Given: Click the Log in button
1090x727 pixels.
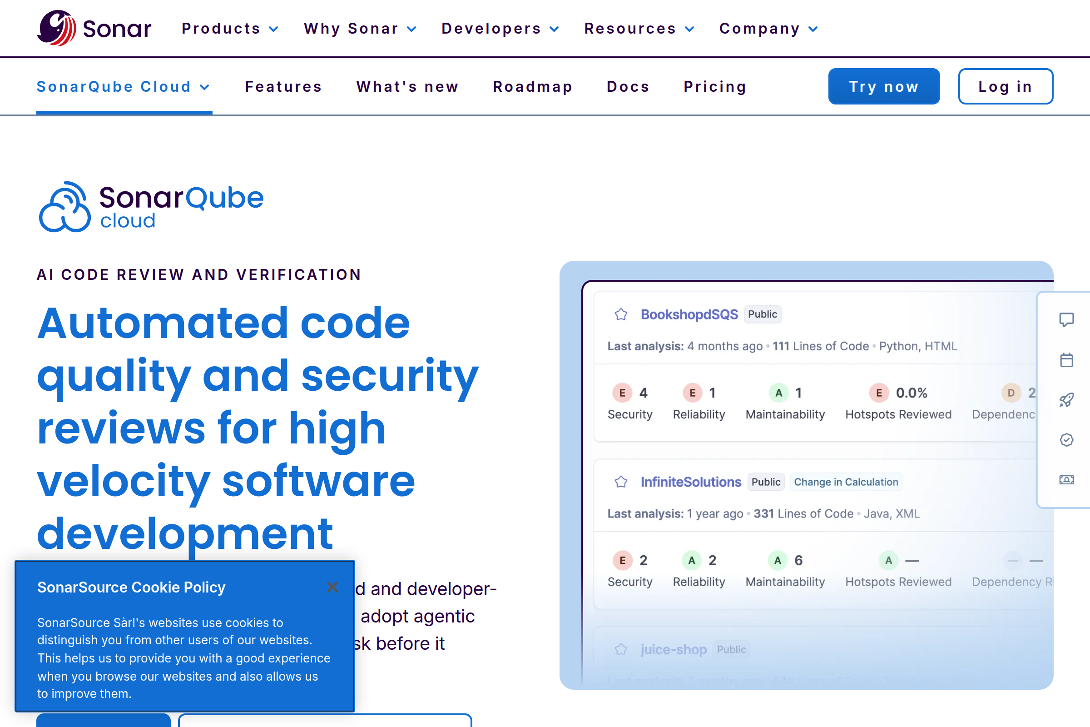Looking at the screenshot, I should [1005, 87].
